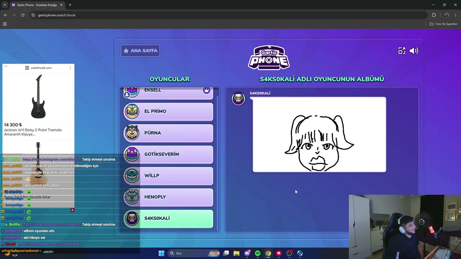
Task: Open the ANA SAYFA home button
Action: click(x=140, y=51)
